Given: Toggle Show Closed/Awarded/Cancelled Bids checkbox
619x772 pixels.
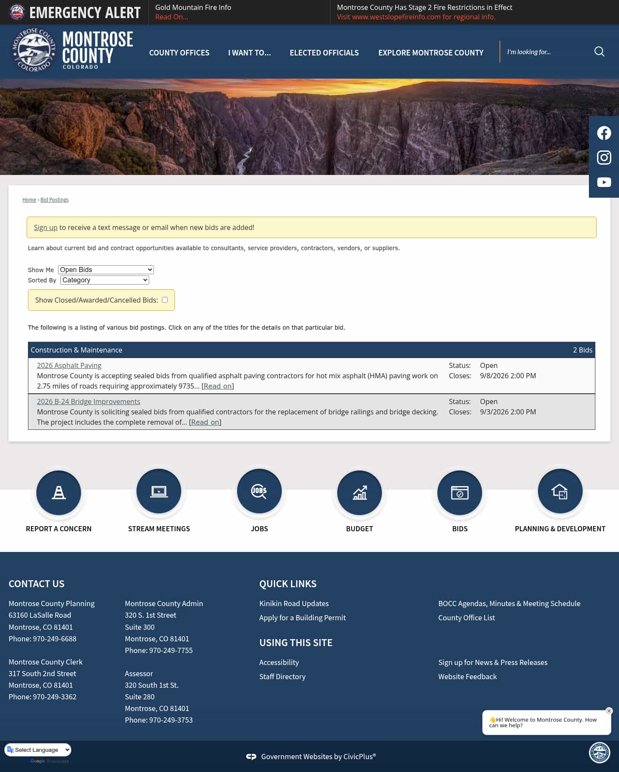Looking at the screenshot, I should click(x=165, y=300).
